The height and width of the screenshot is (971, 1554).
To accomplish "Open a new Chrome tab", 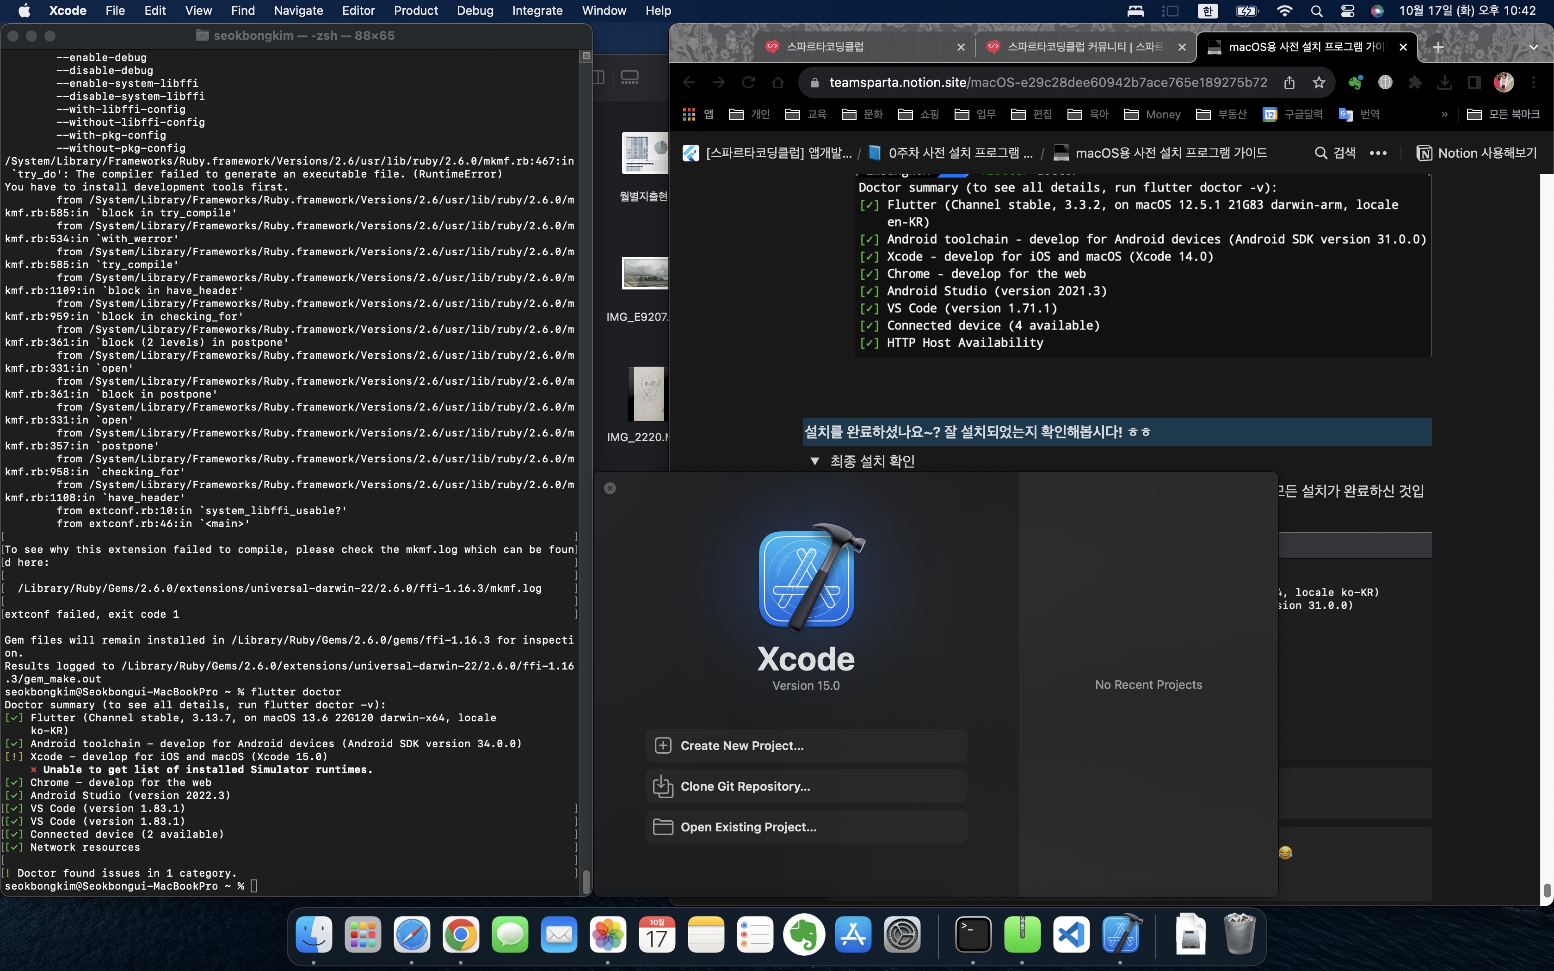I will point(1438,47).
